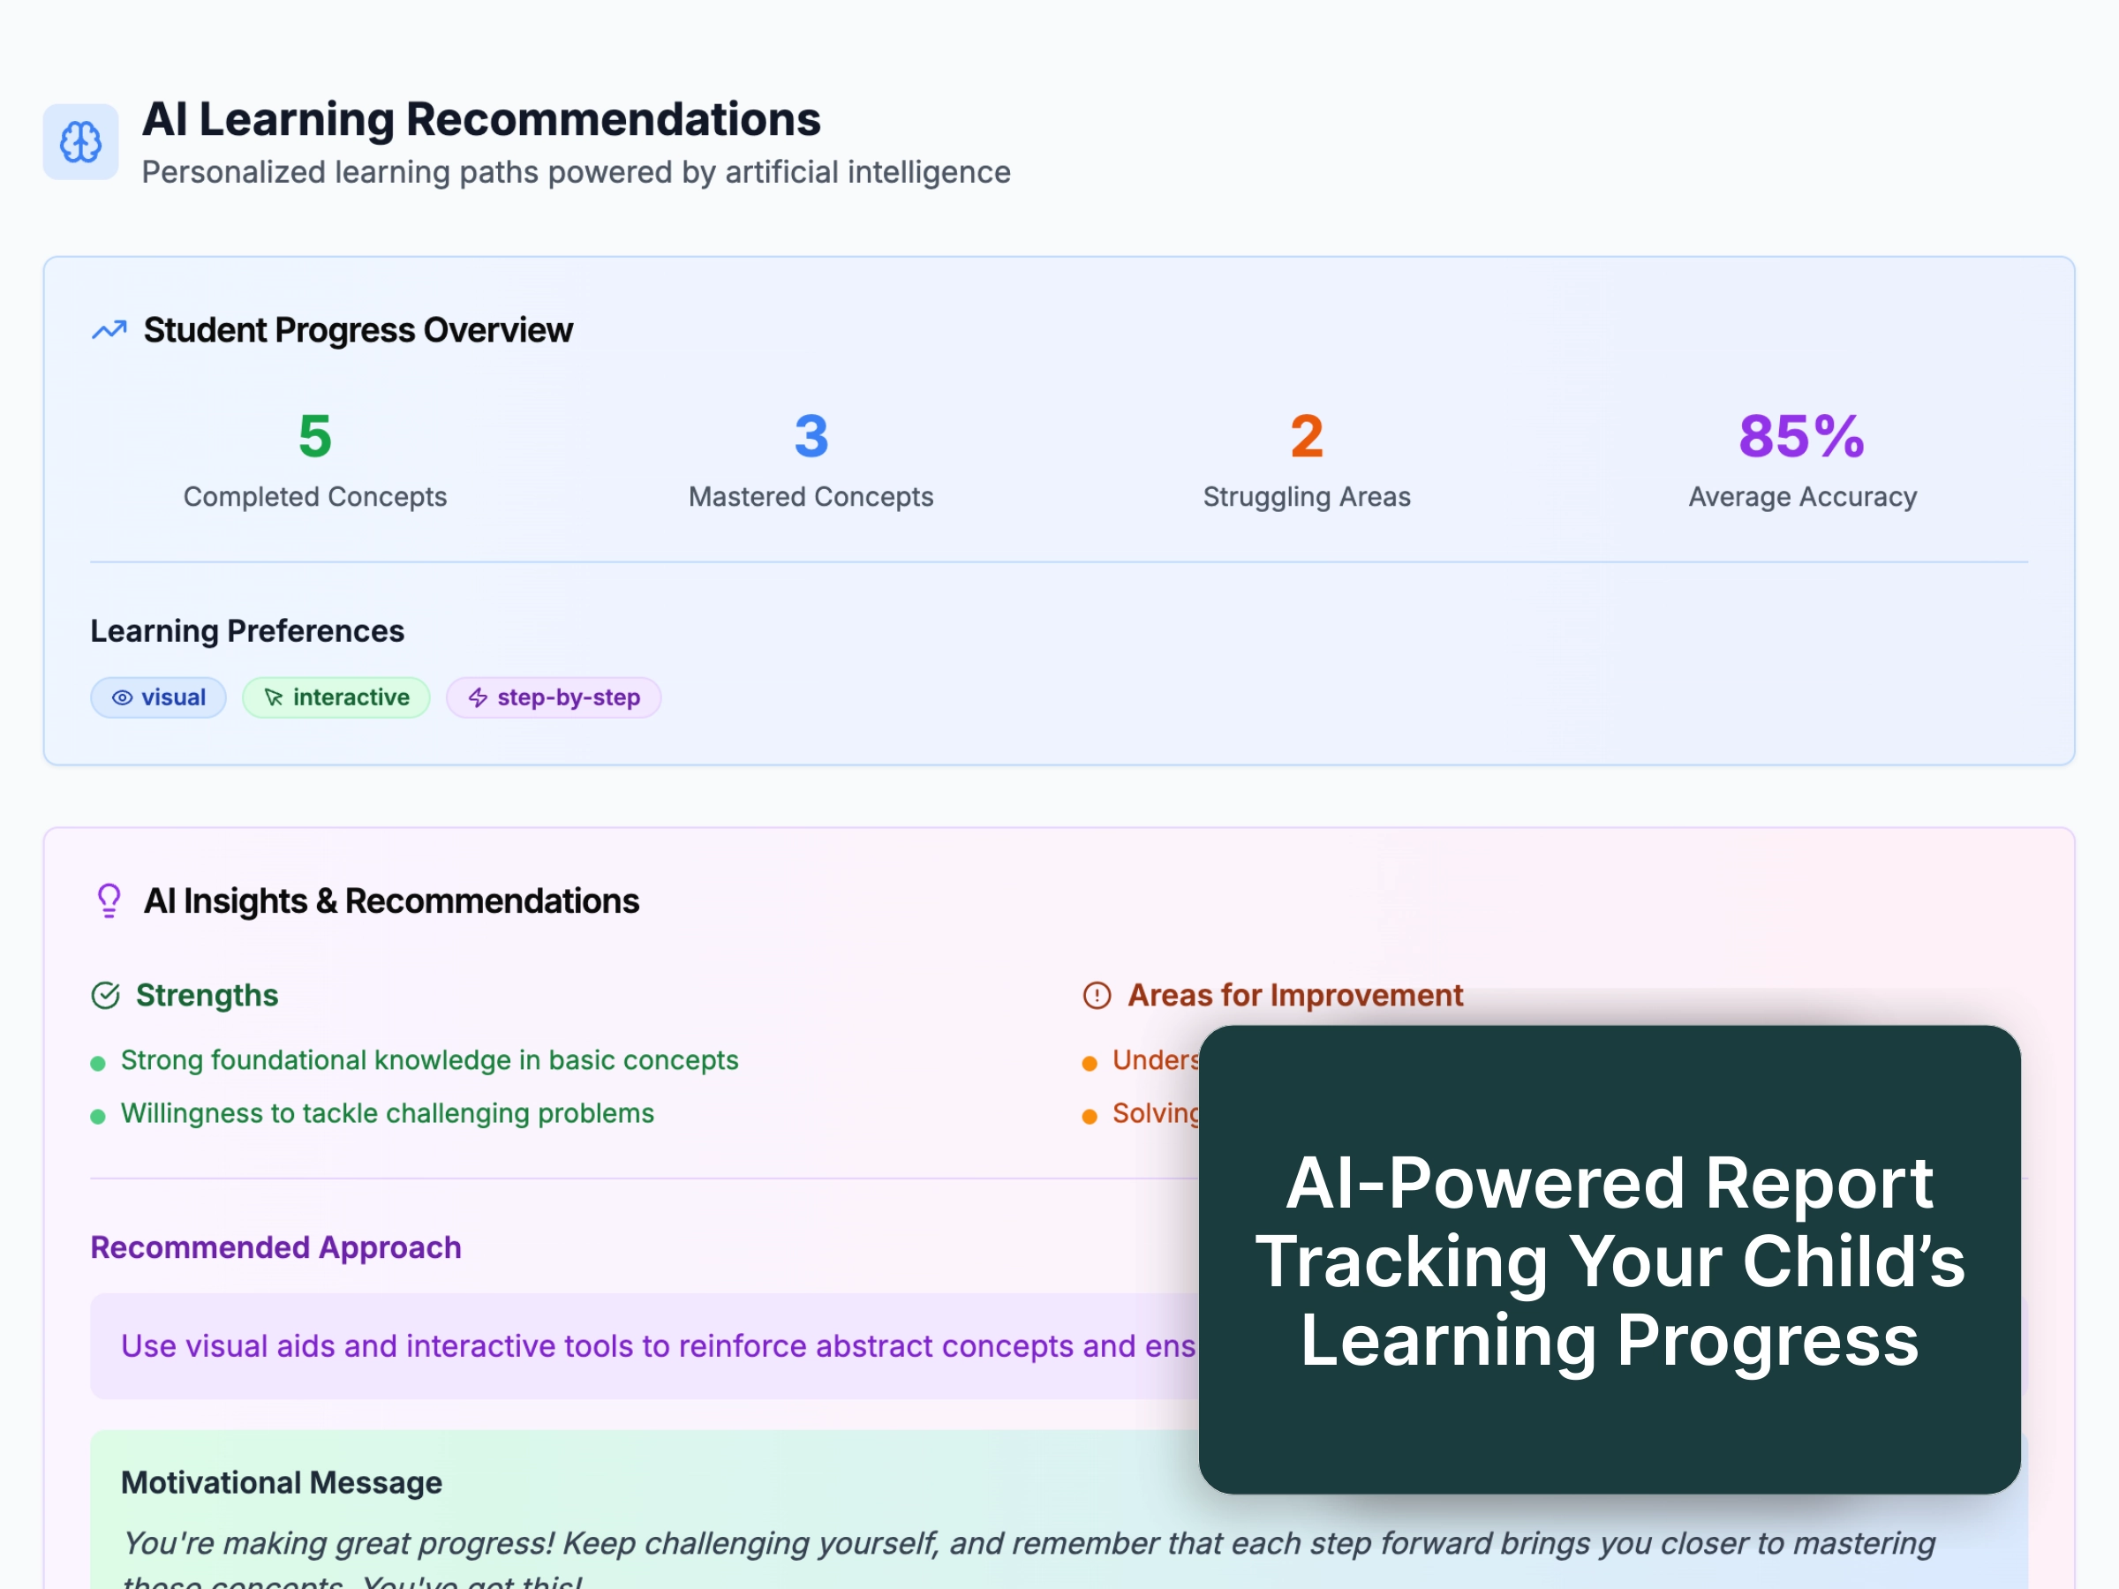Click the eye icon in visual tag

[x=122, y=698]
